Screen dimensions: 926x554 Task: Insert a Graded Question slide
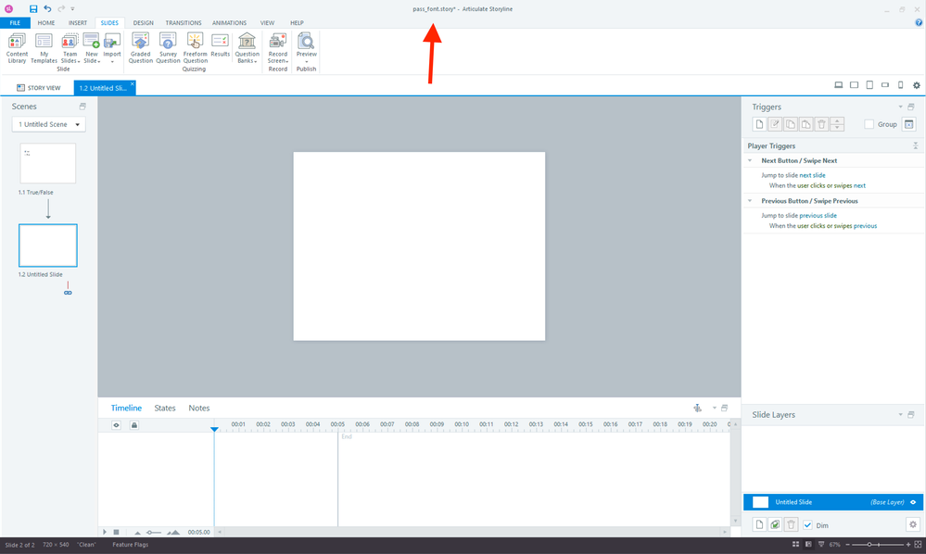tap(141, 47)
